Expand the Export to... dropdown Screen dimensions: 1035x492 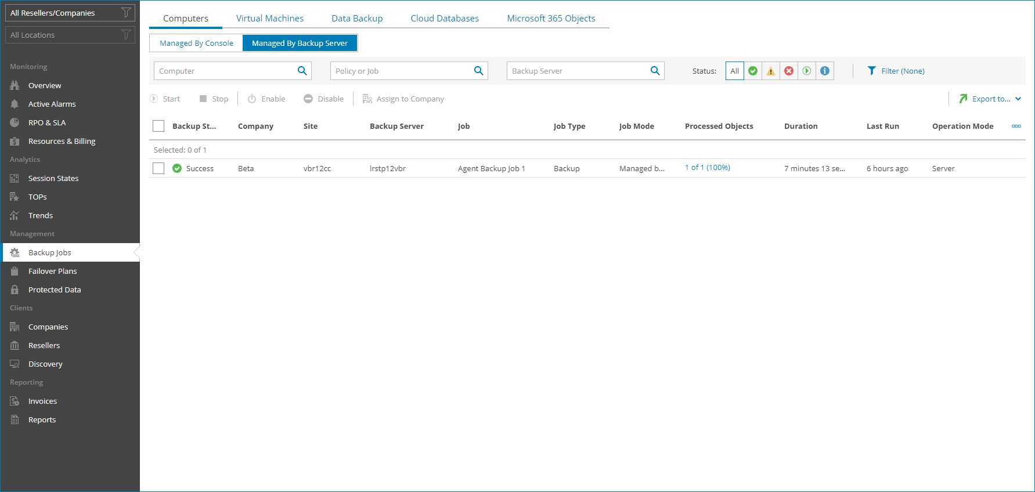pyautogui.click(x=990, y=99)
